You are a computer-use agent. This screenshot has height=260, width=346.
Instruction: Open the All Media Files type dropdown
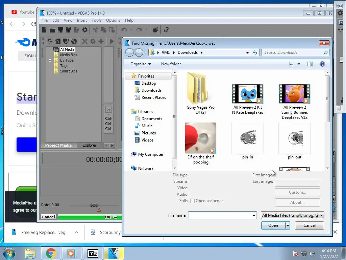pyautogui.click(x=322, y=215)
